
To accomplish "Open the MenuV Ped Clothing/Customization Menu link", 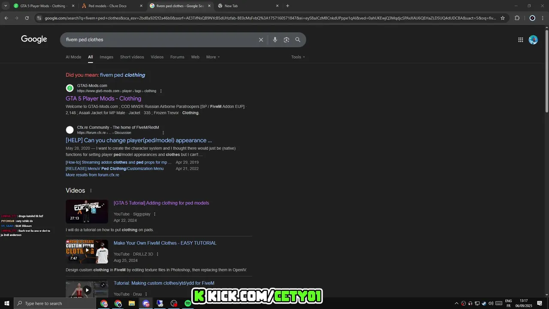I will [115, 169].
